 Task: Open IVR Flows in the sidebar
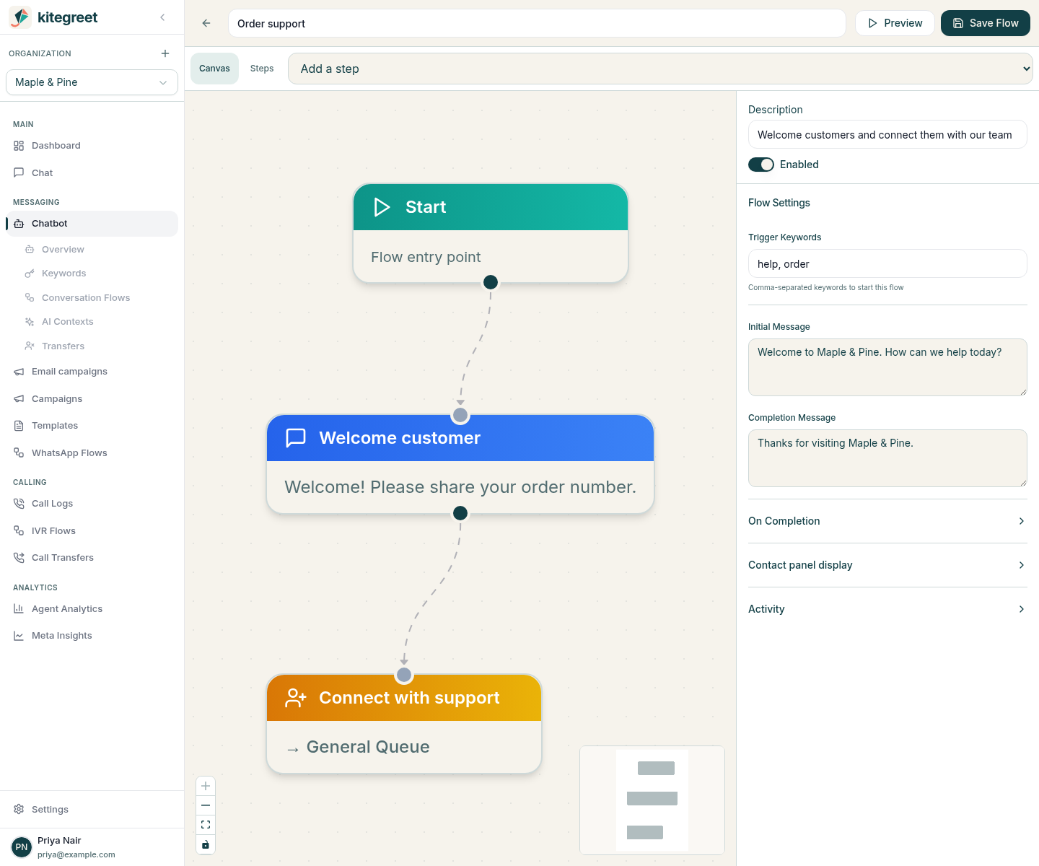(x=92, y=531)
